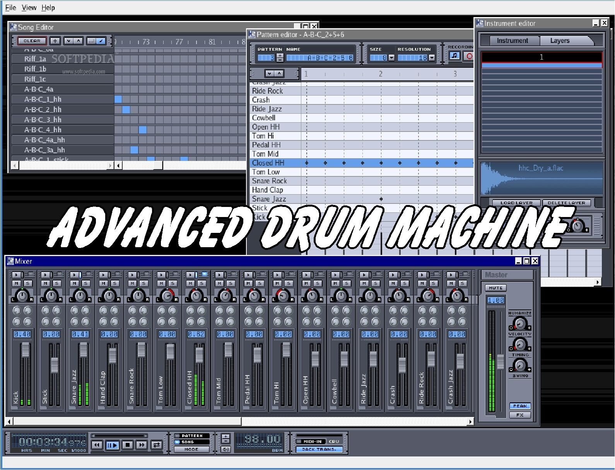Mute the Snare Jazz channel
This screenshot has width=615, height=470.
pyautogui.click(x=75, y=284)
